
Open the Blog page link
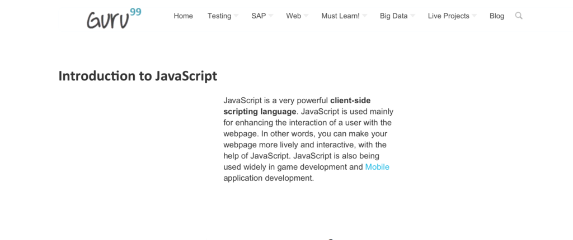496,16
